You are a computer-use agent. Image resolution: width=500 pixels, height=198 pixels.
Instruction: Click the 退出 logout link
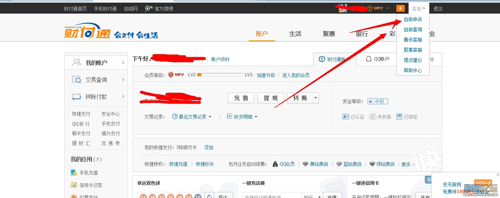pyautogui.click(x=438, y=9)
